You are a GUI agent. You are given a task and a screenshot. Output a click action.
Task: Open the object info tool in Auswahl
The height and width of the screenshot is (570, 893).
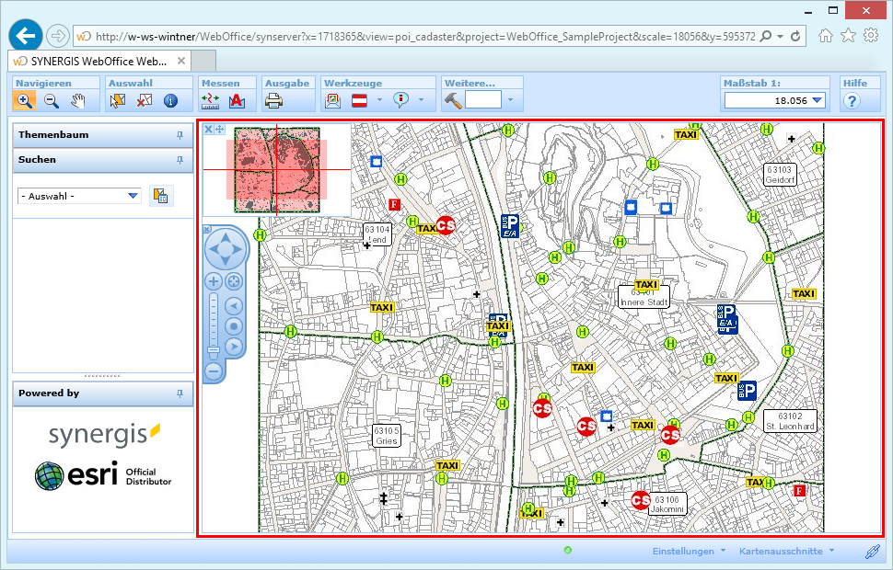169,100
